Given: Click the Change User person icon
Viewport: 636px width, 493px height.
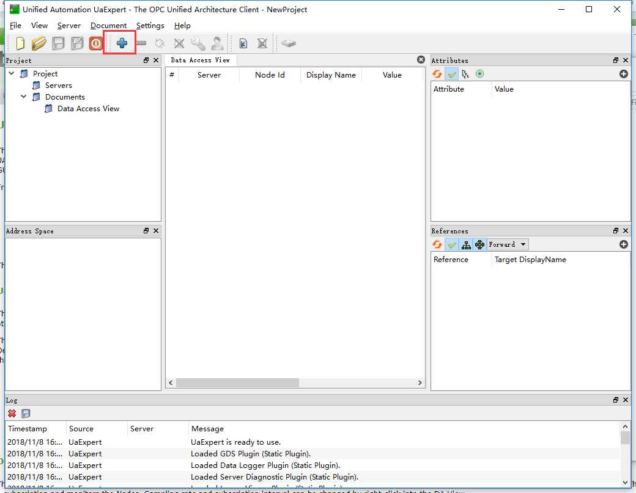Looking at the screenshot, I should (217, 43).
